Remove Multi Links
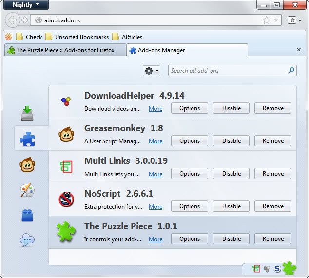 pos(273,174)
